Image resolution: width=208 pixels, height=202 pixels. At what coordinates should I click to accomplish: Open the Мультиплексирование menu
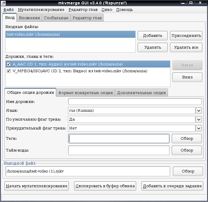41,10
